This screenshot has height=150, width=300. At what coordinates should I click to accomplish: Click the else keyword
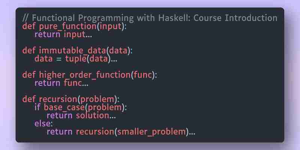pos(42,123)
